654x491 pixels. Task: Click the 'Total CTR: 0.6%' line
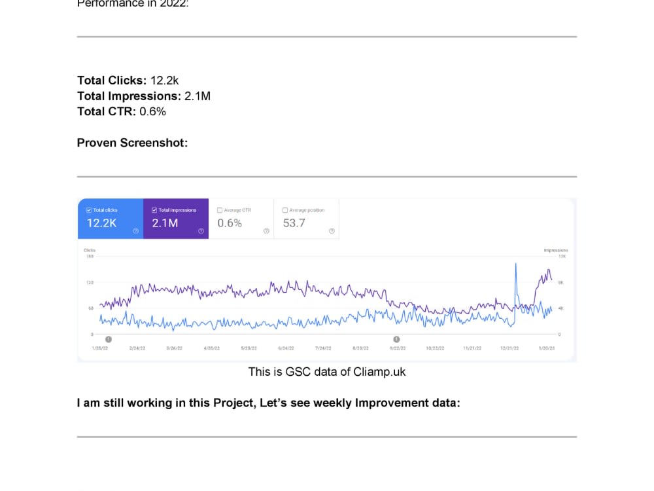coord(122,111)
